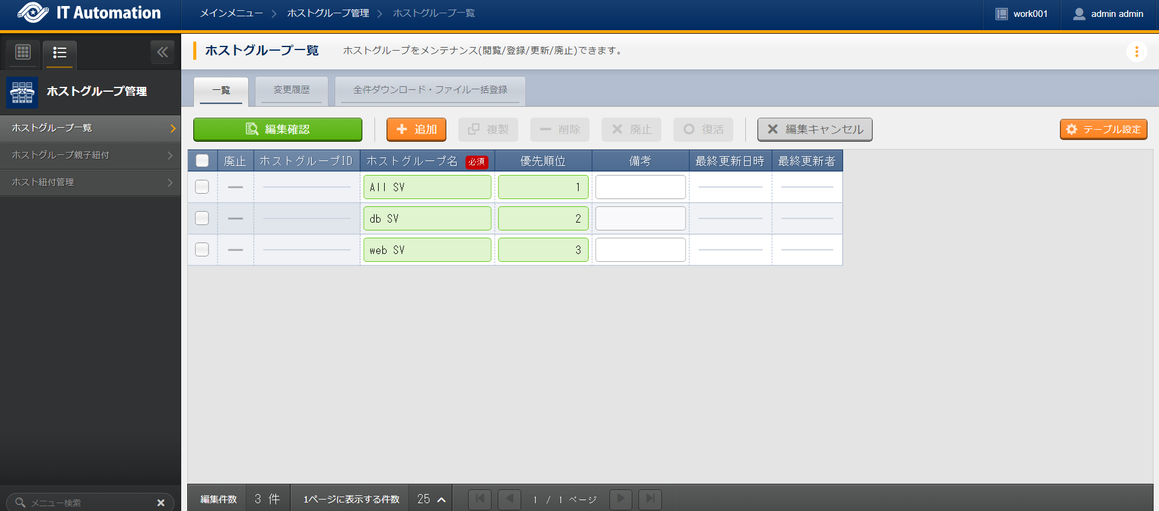Viewport: 1159px width, 511px height.
Task: Switch sidebar to list menu view
Action: tap(59, 53)
